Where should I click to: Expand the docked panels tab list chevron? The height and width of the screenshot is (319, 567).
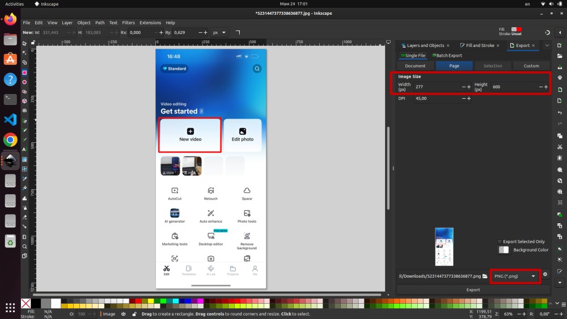tap(547, 45)
